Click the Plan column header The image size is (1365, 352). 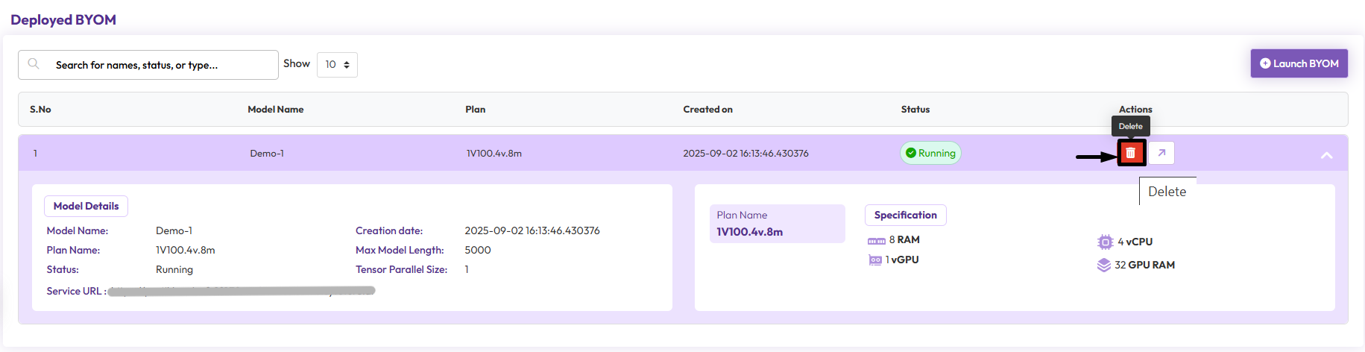(475, 110)
